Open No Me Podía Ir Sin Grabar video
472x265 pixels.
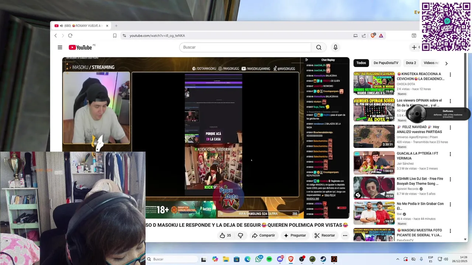coord(374,213)
